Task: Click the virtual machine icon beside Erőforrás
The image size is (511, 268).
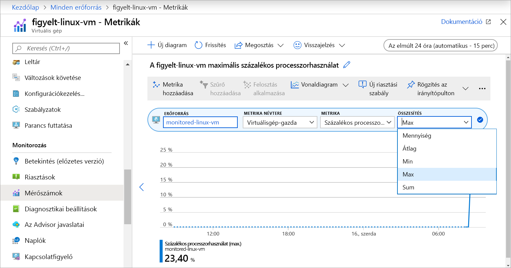Action: coord(156,120)
